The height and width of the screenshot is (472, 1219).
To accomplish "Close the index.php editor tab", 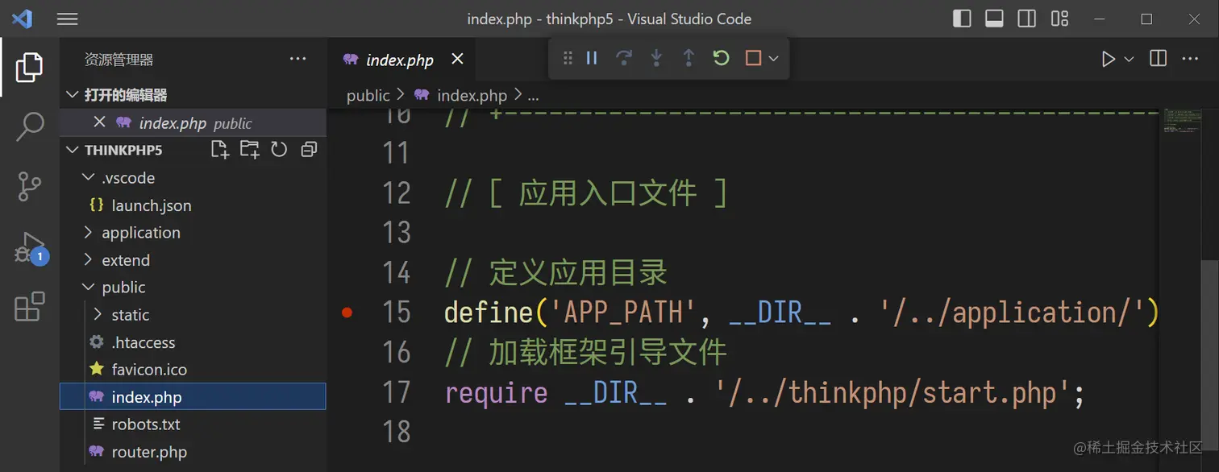I will (x=457, y=59).
